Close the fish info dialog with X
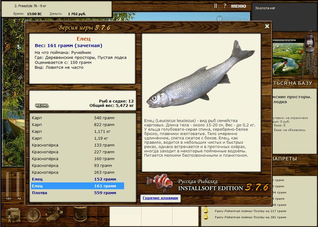This screenshot has height=227, width=318. pyautogui.click(x=267, y=26)
